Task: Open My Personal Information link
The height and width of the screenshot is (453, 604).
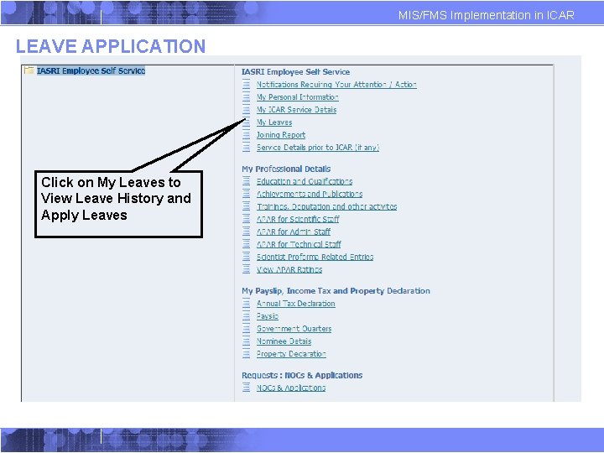Action: 297,97
